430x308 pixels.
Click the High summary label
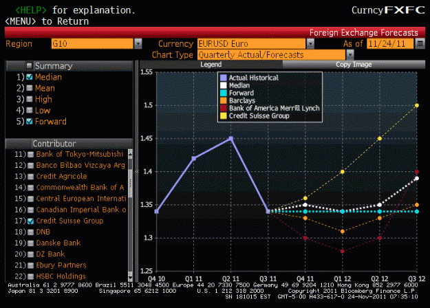click(43, 99)
